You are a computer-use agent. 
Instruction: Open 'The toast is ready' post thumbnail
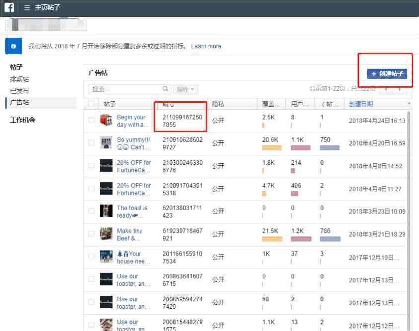(x=106, y=211)
